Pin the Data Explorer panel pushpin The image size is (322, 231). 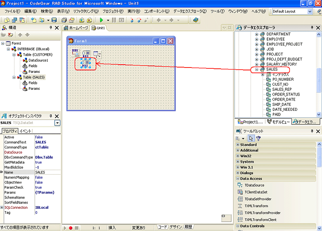(x=312, y=28)
